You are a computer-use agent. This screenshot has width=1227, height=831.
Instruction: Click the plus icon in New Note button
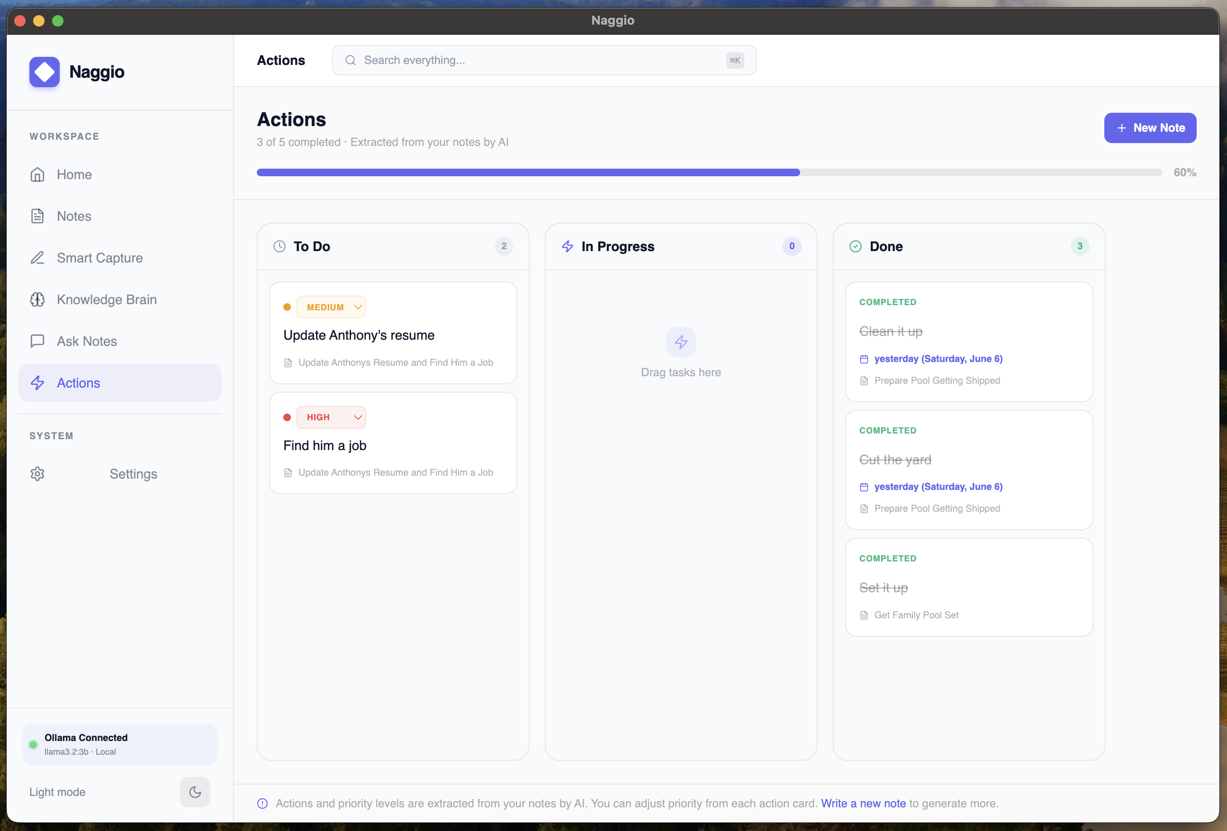[x=1121, y=128]
